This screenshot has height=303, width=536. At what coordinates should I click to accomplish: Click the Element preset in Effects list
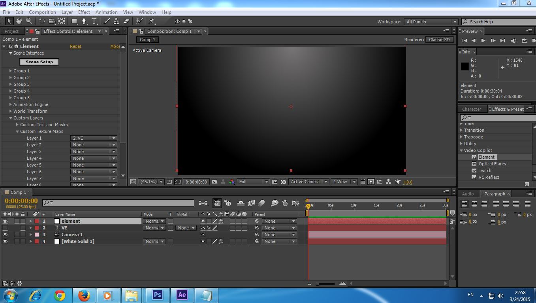tap(487, 157)
